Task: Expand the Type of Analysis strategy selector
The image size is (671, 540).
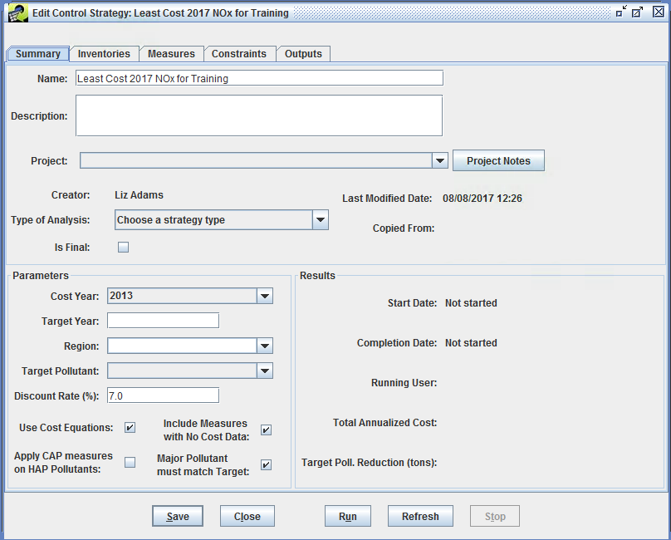Action: pos(321,219)
